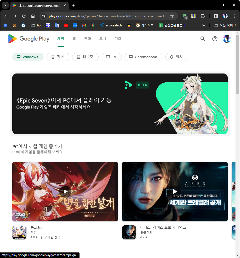This screenshot has width=240, height=258.
Task: Click the PC에서 로컬 게임 즐기기 heading
Action: (x=37, y=146)
